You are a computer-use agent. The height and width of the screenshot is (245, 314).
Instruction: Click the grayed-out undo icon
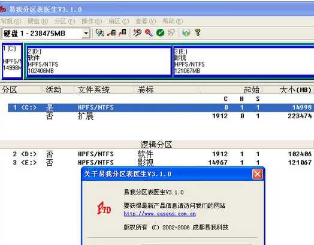(171, 32)
